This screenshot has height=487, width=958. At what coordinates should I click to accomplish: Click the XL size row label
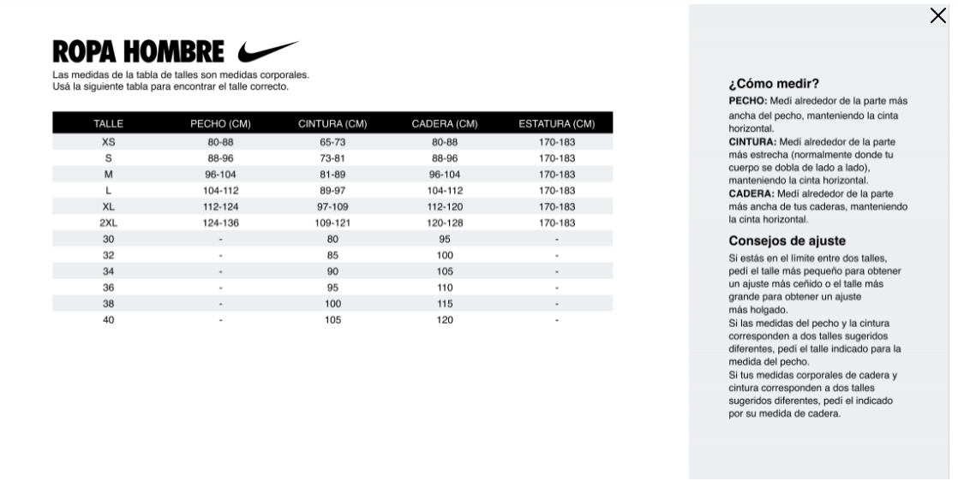pos(108,206)
